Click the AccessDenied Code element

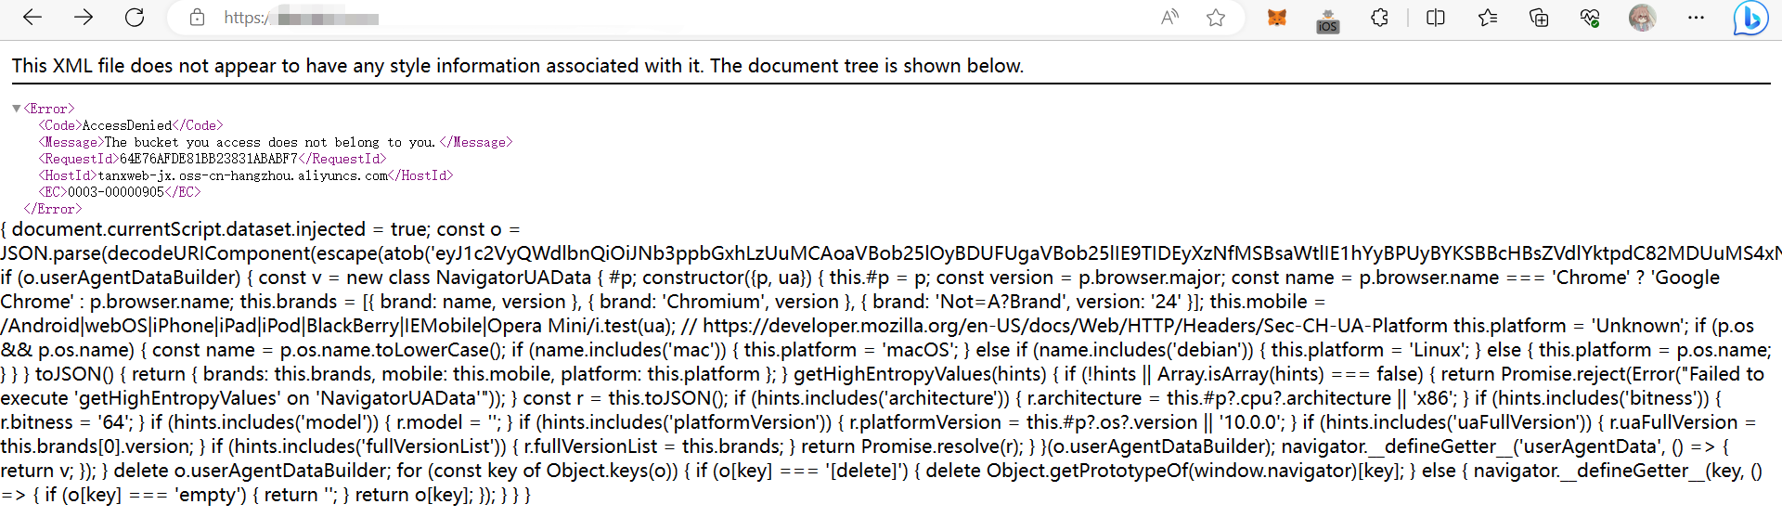[131, 125]
